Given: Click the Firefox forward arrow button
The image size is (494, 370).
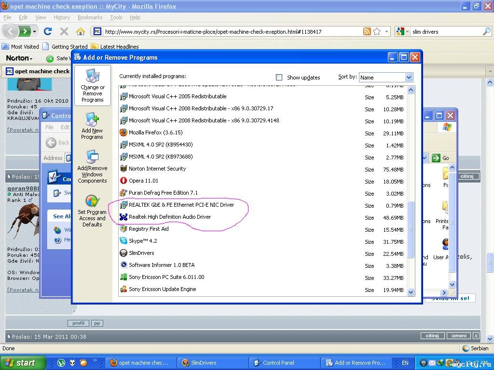Looking at the screenshot, I should click(25, 31).
